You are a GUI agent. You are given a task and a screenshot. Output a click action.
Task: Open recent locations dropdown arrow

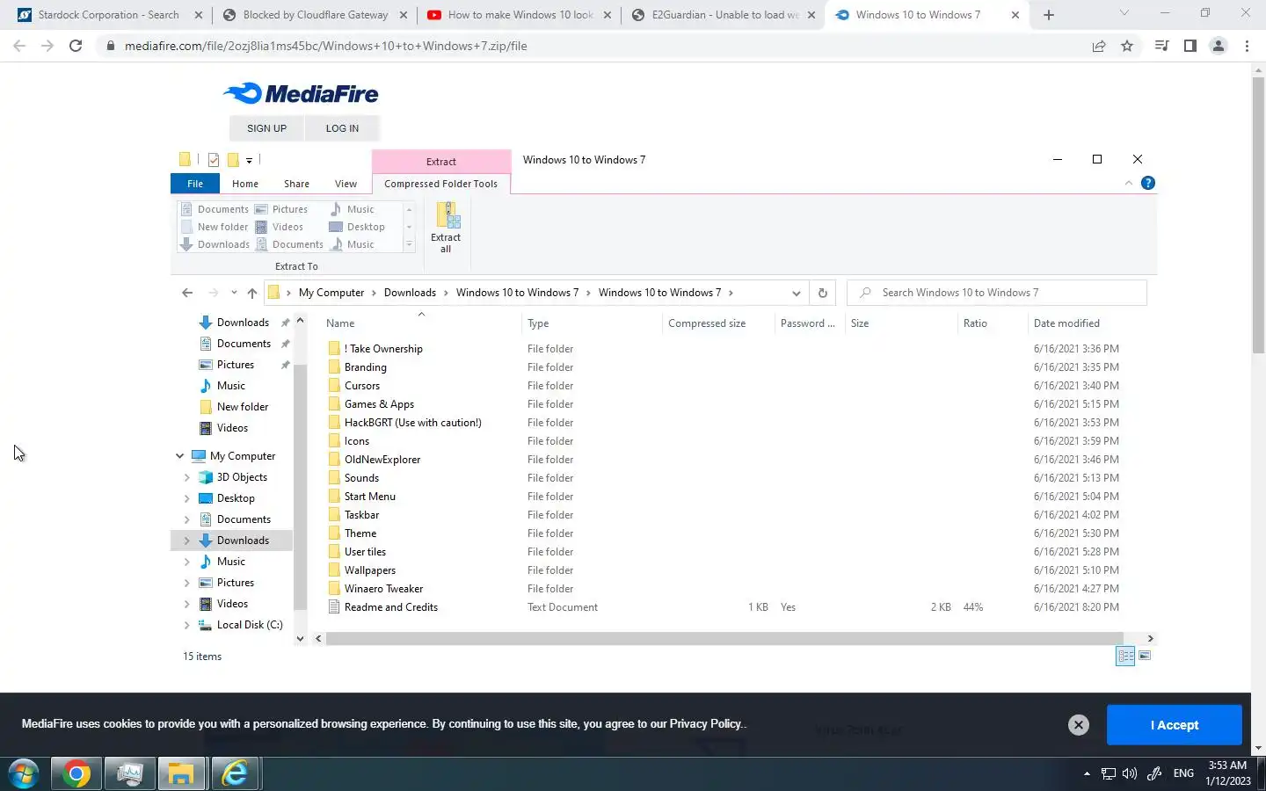click(234, 293)
